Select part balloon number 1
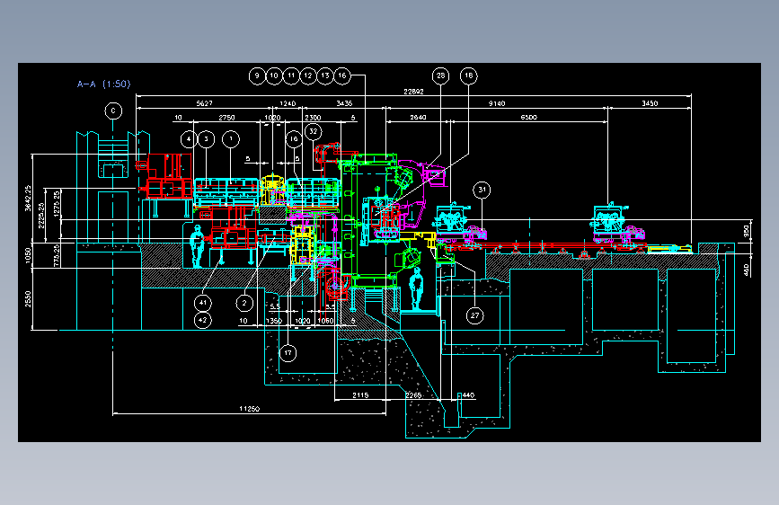 pyautogui.click(x=231, y=139)
